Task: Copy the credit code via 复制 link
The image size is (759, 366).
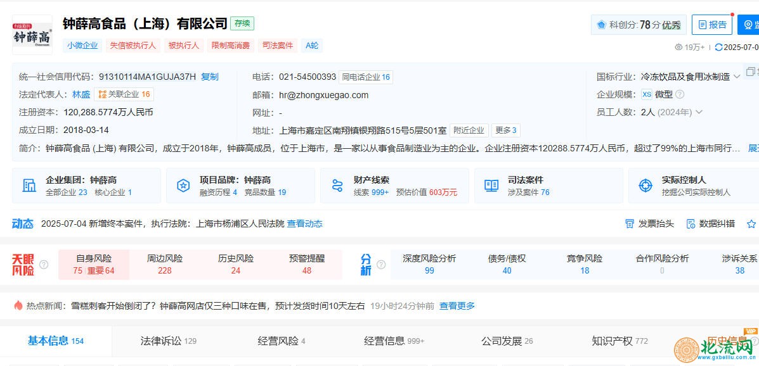Action: 210,77
